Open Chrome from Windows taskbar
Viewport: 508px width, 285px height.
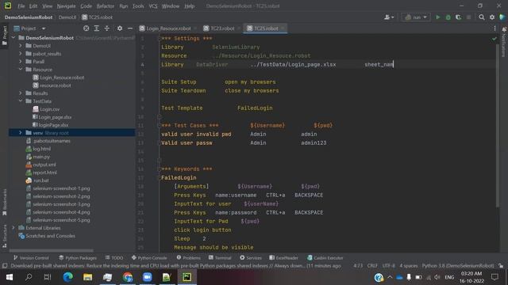128,277
